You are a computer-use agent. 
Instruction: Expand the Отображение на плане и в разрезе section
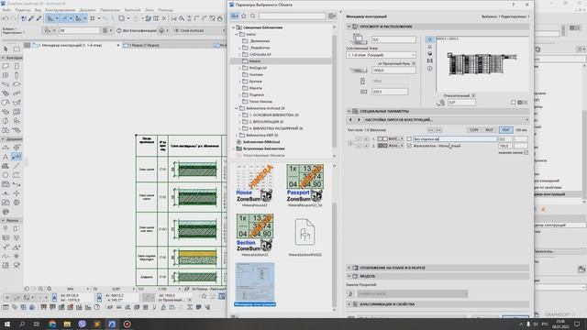349,268
